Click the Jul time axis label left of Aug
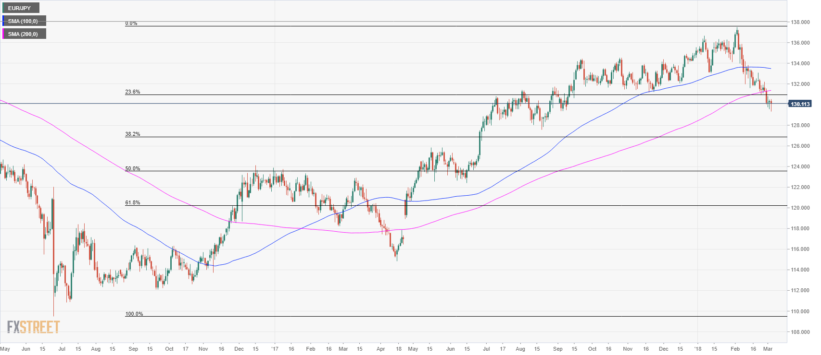The height and width of the screenshot is (355, 821). [62, 349]
